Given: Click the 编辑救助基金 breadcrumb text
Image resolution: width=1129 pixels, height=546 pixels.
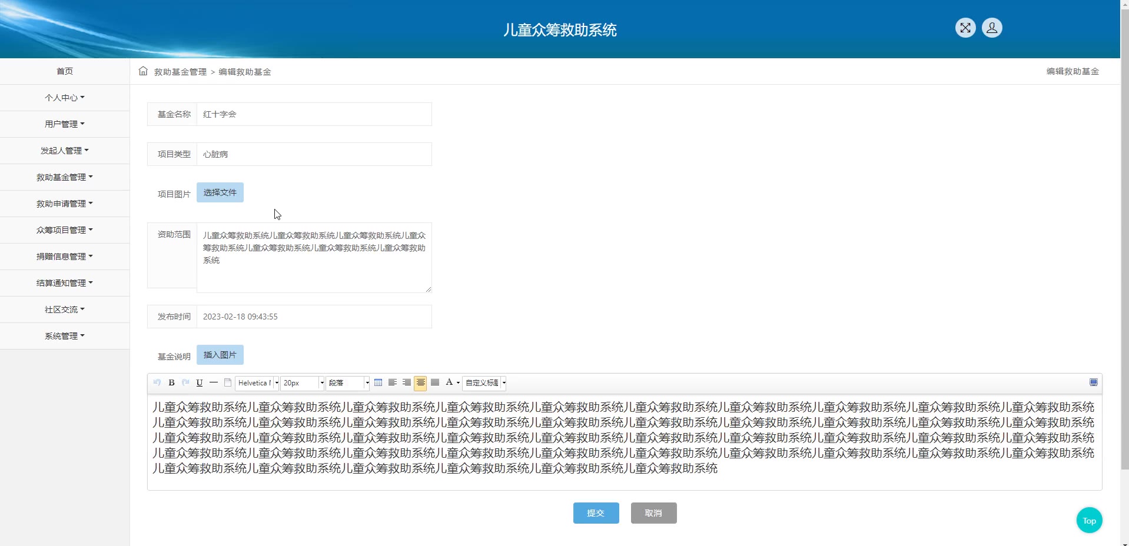Looking at the screenshot, I should tap(245, 72).
